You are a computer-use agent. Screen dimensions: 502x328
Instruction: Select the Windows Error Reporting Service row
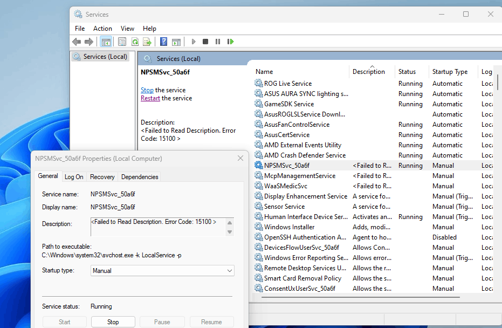[x=373, y=257]
